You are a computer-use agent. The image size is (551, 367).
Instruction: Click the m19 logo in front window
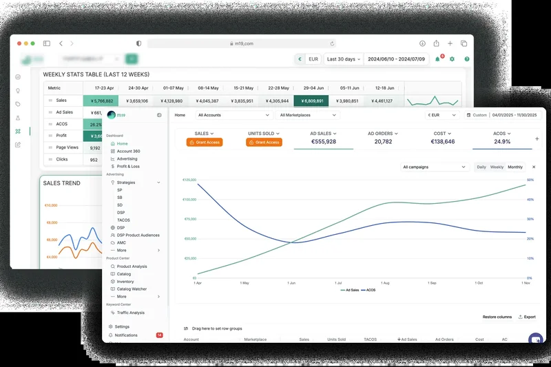click(x=116, y=115)
